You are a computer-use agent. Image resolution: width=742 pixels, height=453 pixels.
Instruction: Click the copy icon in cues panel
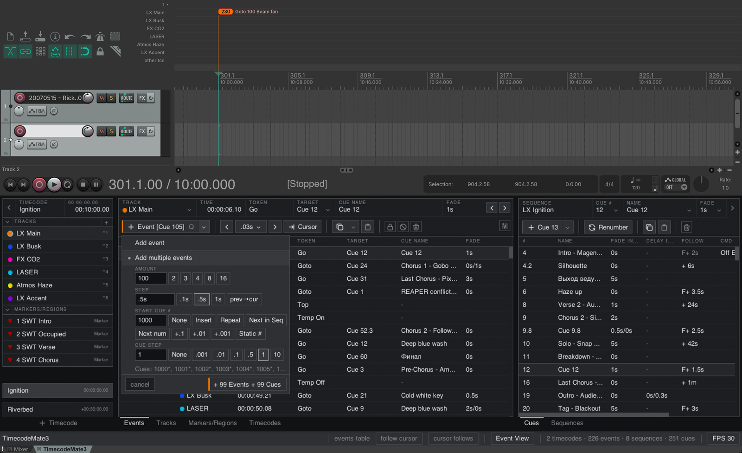pos(649,227)
